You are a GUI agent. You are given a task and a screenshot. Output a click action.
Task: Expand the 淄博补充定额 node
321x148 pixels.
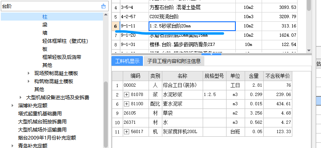13,106
